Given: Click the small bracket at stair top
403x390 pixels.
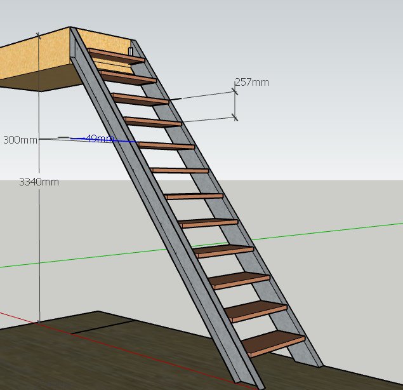Looking at the screenshot, I should click(x=131, y=51).
